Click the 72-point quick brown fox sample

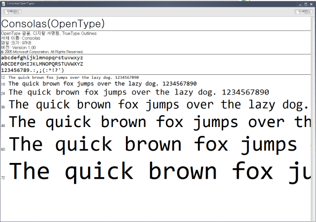pos(159,172)
